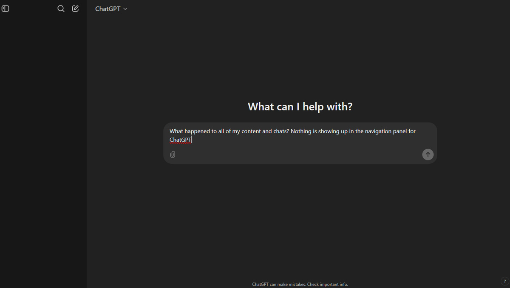This screenshot has height=288, width=510.
Task: Click the 'What can I help with?' heading
Action: click(300, 106)
